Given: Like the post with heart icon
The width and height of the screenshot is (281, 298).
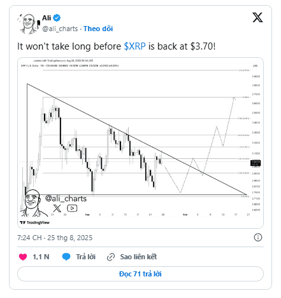Looking at the screenshot, I should (x=23, y=257).
